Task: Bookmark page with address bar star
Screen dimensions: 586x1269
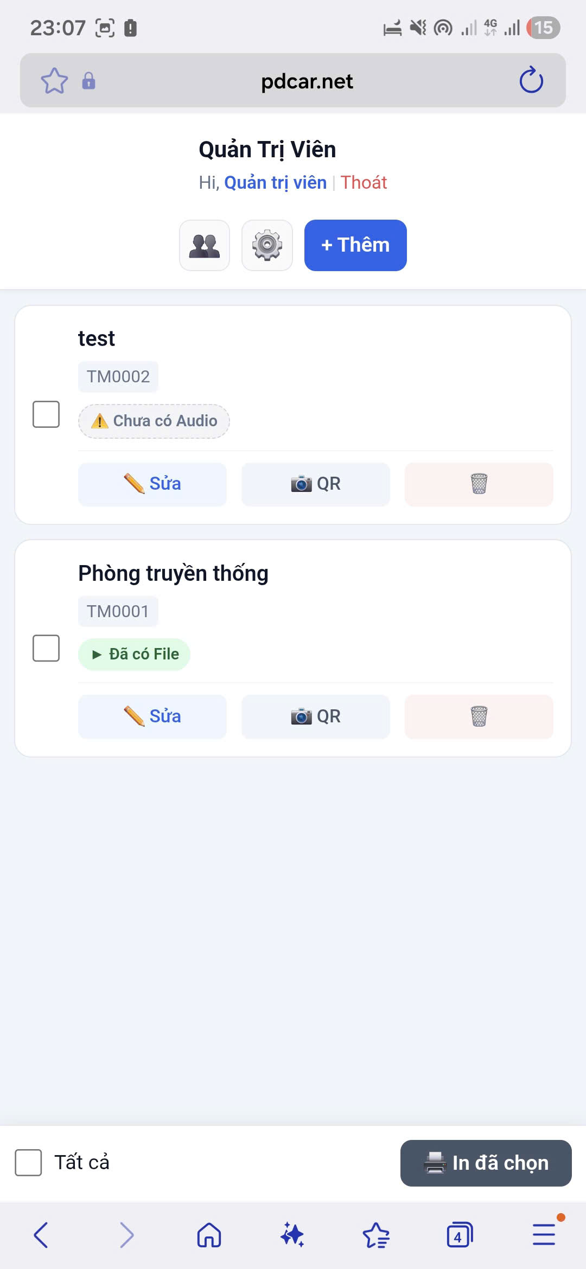Action: 54,81
